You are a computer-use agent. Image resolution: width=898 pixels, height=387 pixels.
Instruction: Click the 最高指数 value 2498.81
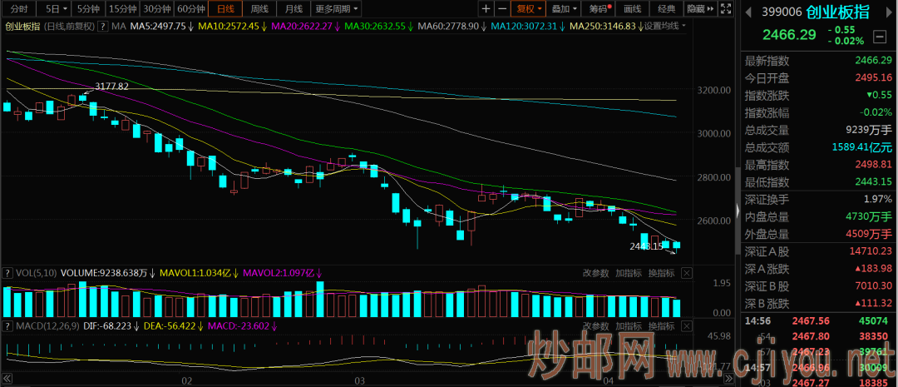(873, 165)
